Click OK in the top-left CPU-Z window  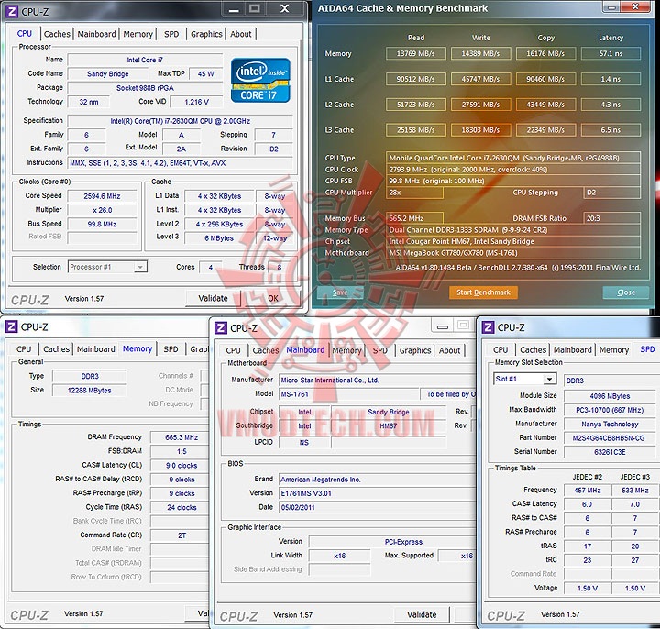[x=273, y=298]
